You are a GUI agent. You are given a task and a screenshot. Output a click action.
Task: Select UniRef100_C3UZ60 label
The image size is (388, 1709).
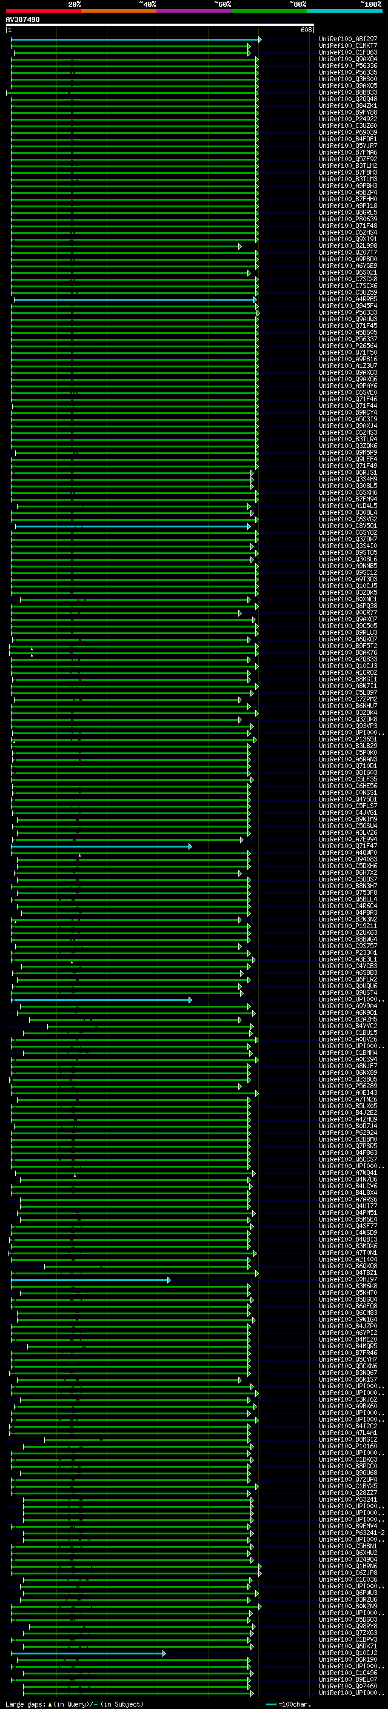click(348, 126)
